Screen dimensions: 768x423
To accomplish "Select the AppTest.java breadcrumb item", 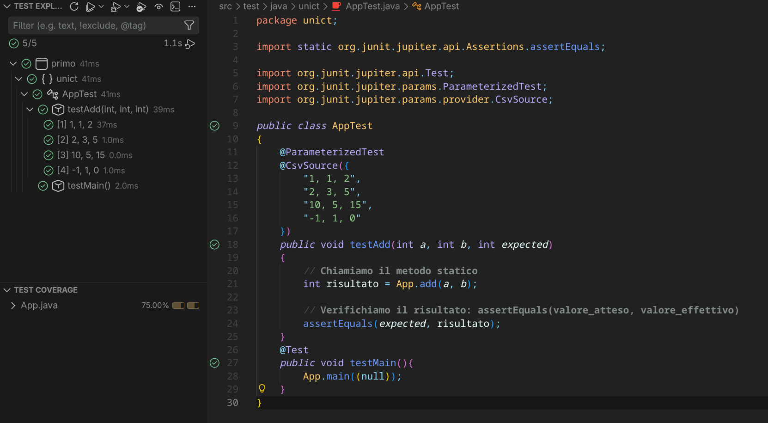I will (372, 6).
